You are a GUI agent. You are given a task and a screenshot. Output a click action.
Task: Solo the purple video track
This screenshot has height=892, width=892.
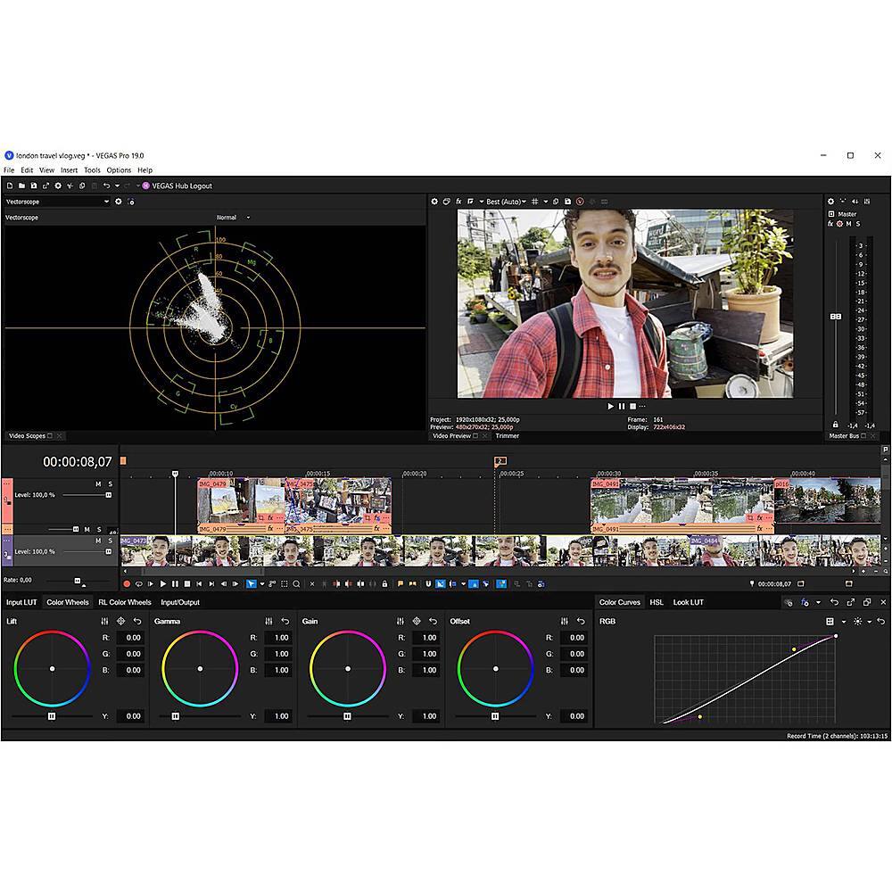point(110,541)
